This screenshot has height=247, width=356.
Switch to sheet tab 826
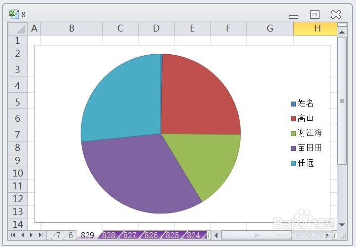[151, 235]
